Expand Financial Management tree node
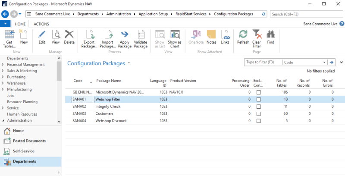The height and width of the screenshot is (176, 345). 3,64
